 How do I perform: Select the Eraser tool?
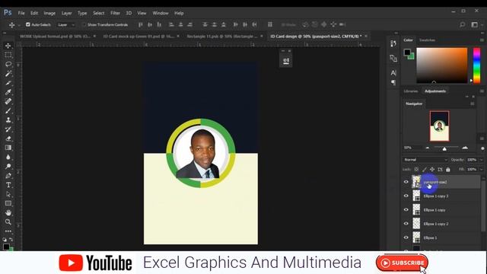[8, 139]
